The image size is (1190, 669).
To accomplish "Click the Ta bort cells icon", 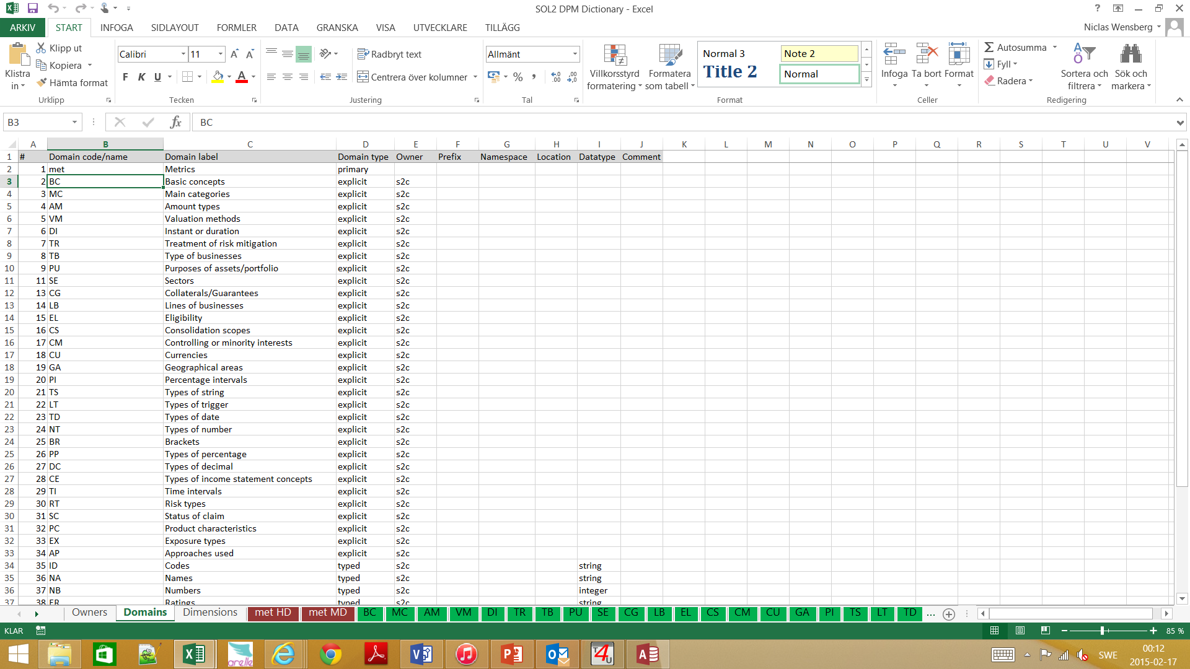I will 927,54.
